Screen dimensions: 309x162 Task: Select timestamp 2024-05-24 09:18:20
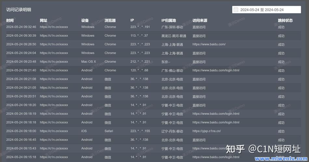21,105
